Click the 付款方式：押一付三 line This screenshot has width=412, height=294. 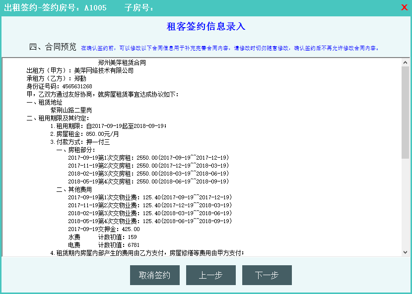tap(79, 142)
